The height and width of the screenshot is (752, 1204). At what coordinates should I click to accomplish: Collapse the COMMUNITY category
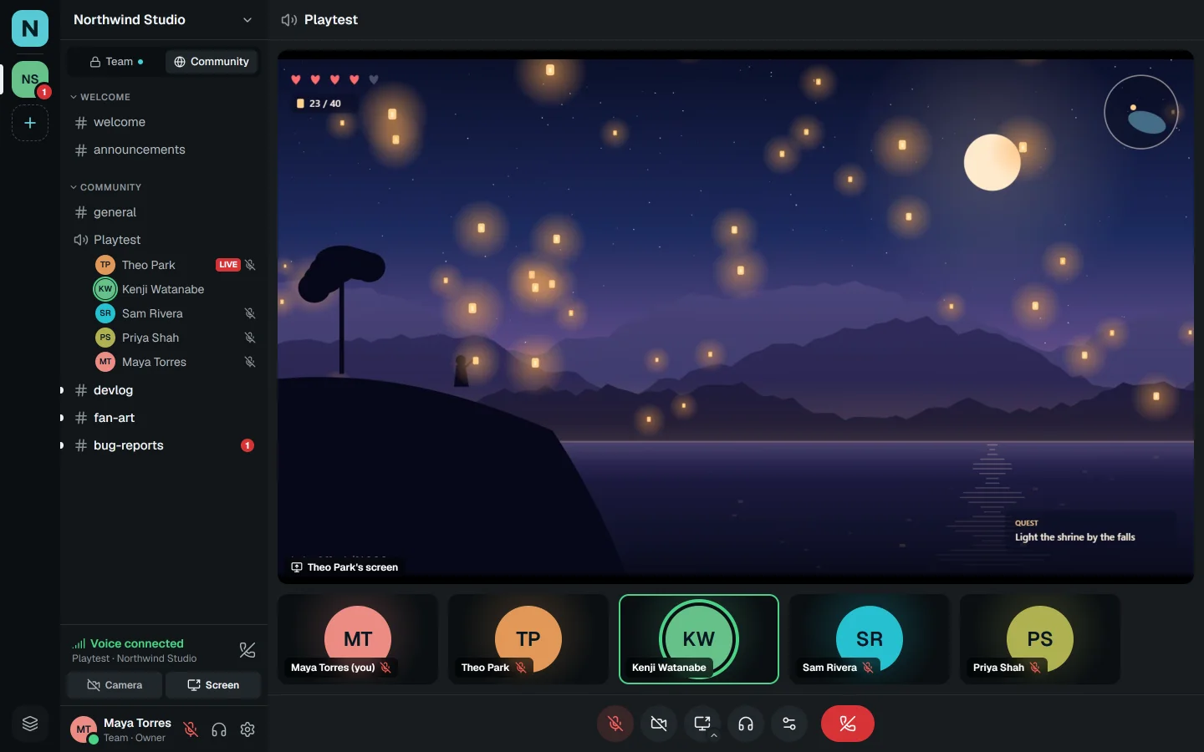106,187
